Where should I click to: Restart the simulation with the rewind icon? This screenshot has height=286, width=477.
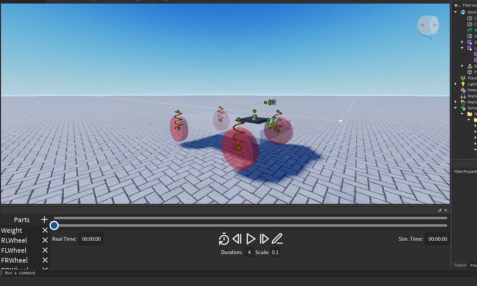click(224, 238)
